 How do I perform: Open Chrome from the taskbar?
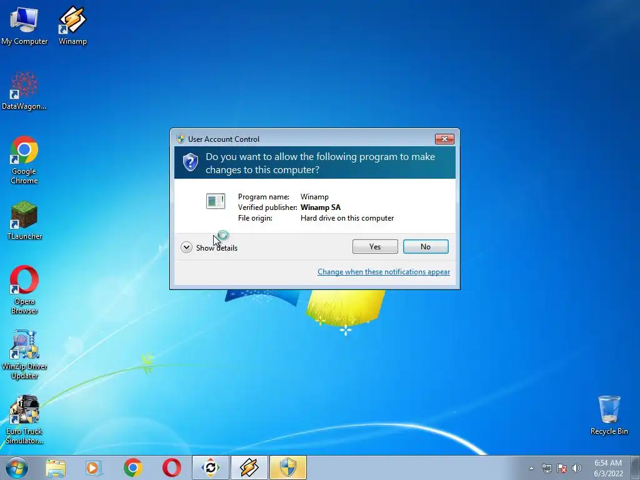132,467
